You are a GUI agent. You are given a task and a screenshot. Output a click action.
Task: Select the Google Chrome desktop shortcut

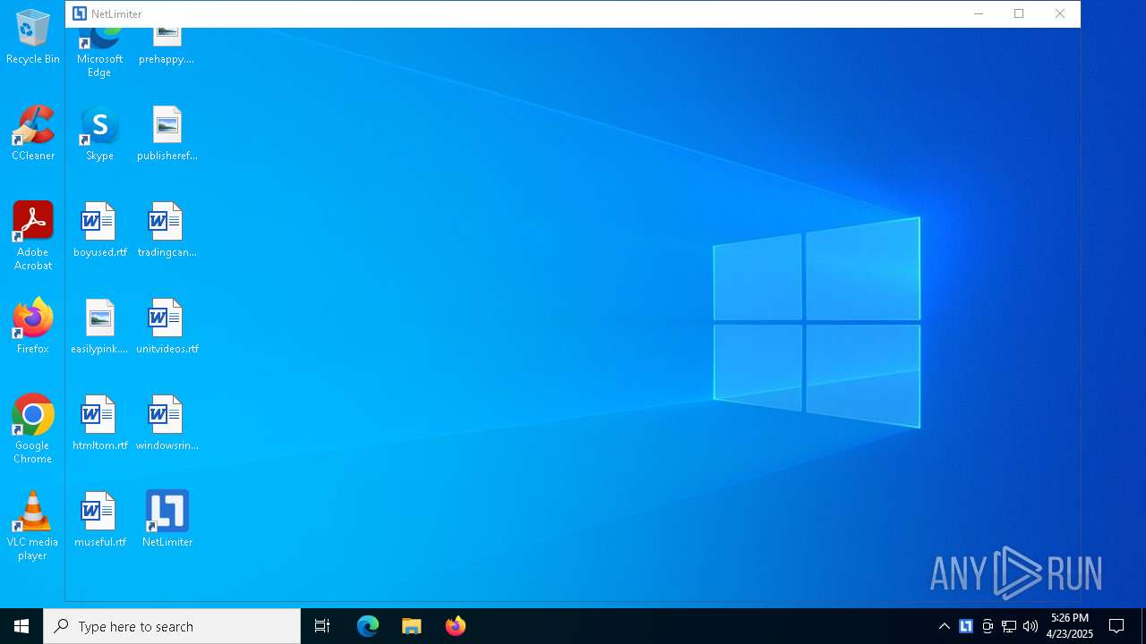pos(33,429)
